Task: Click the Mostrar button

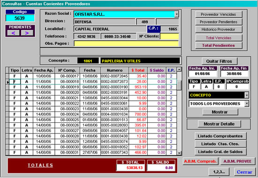Action: pyautogui.click(x=220, y=112)
